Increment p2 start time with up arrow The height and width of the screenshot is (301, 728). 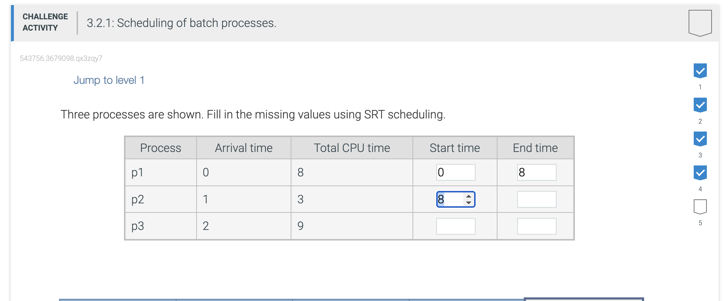point(469,196)
